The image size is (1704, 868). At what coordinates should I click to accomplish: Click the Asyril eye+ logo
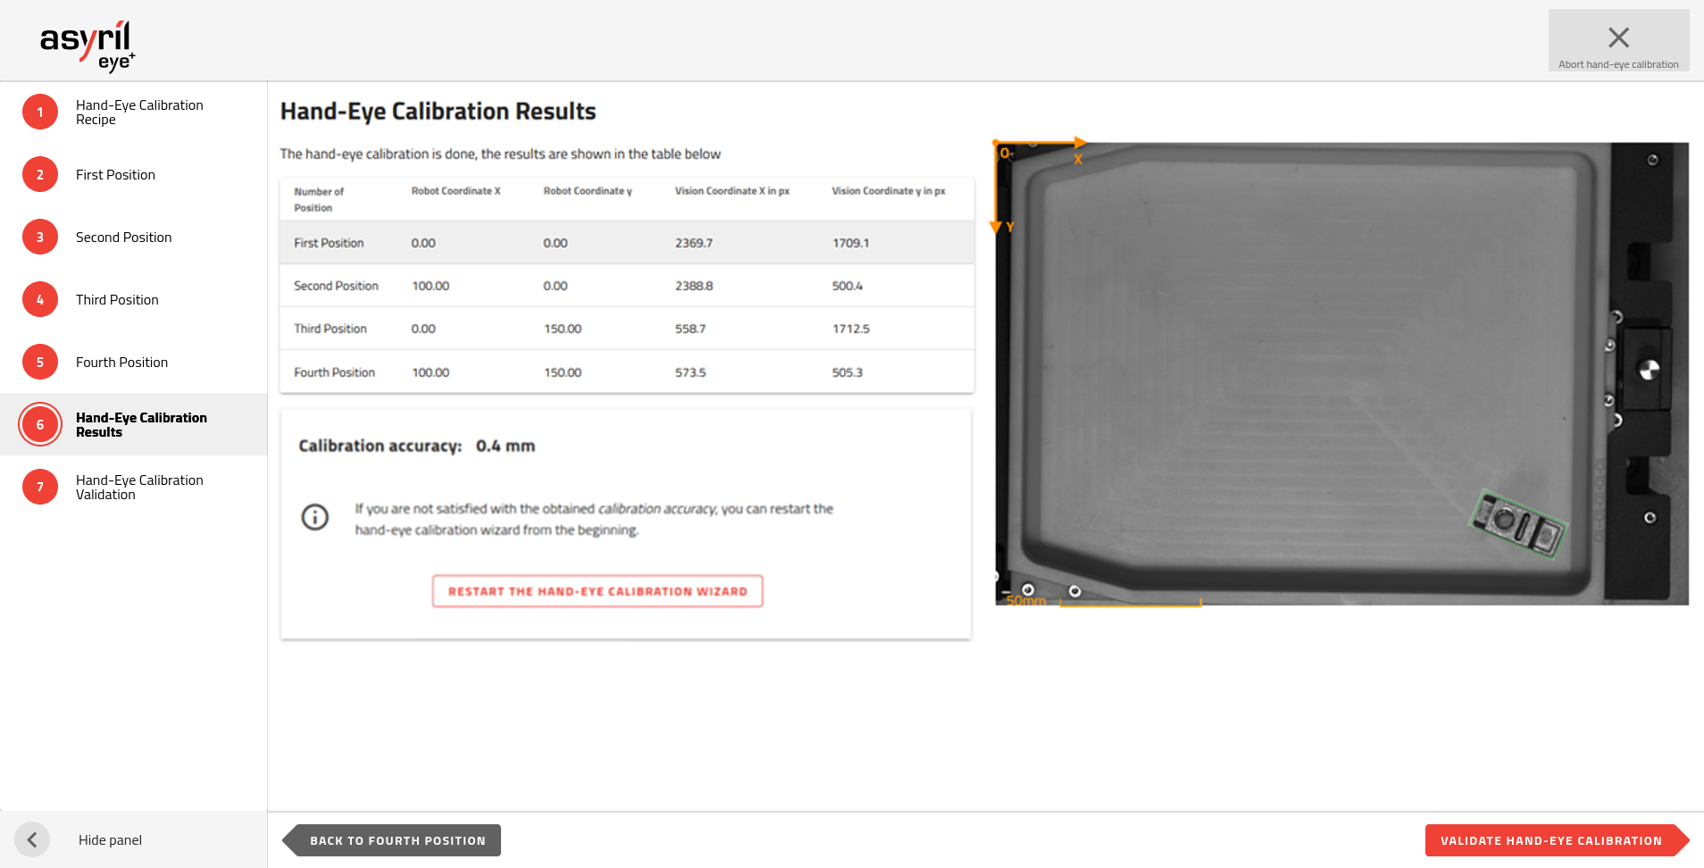point(88,45)
